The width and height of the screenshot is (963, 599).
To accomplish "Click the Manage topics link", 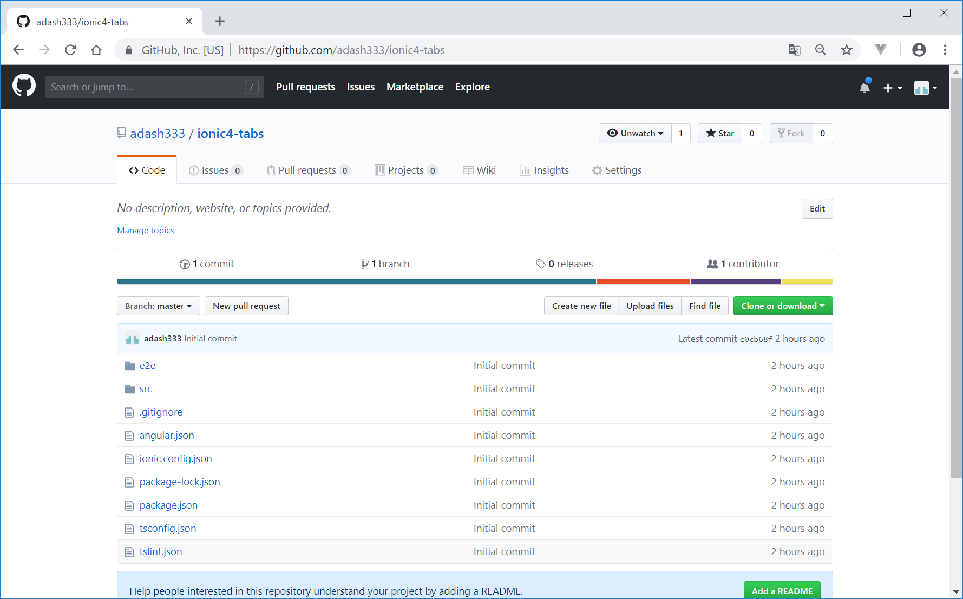I will pos(146,231).
